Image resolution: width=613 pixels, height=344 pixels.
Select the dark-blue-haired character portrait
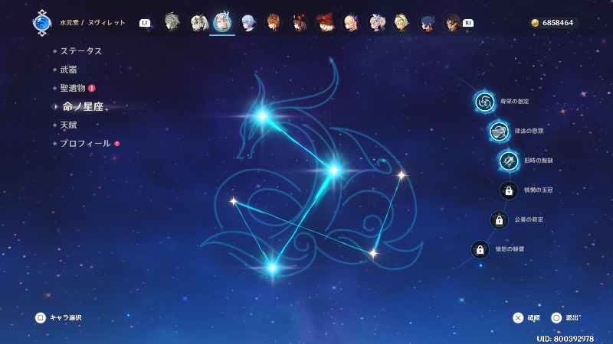pos(427,23)
